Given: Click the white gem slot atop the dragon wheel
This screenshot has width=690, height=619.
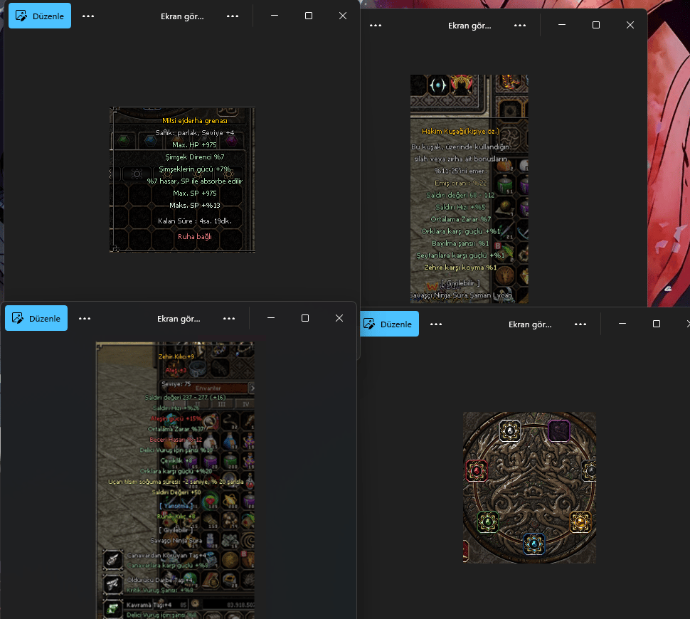Looking at the screenshot, I should coord(510,430).
